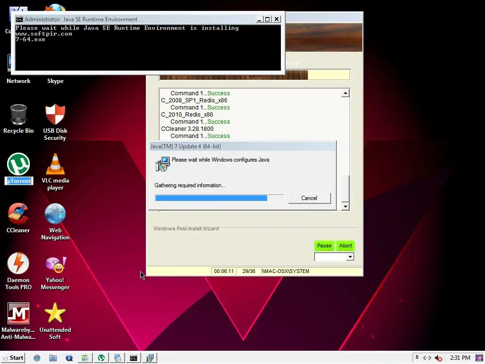Click the show desktop tray thumbnail

479,358
